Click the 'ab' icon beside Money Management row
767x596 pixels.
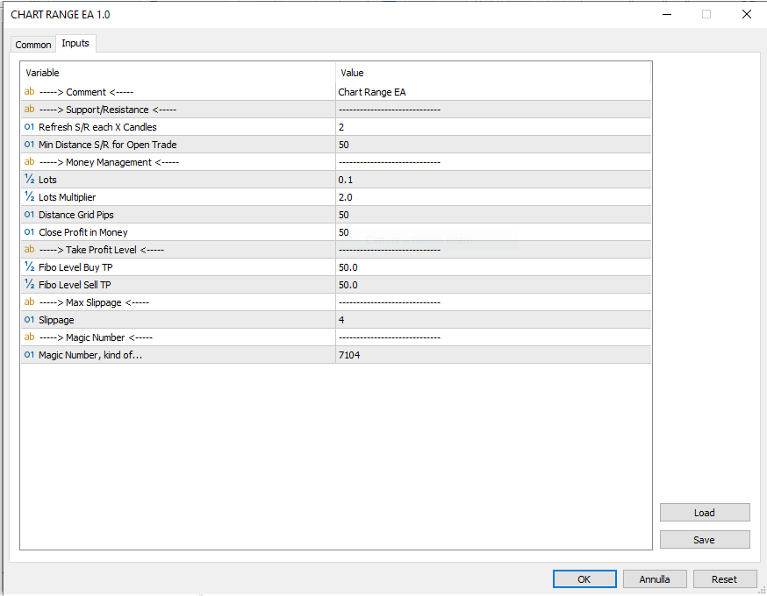click(29, 161)
